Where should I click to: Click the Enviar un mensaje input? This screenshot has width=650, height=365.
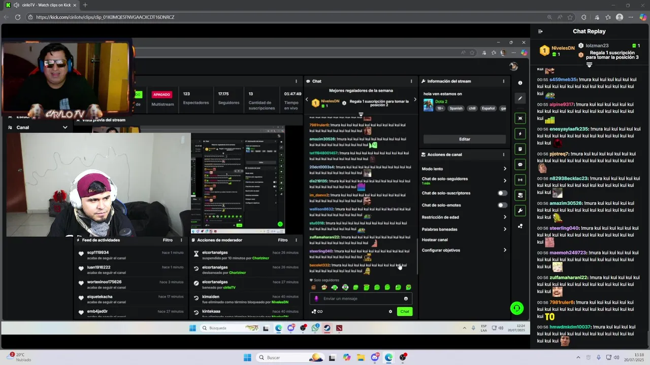(361, 299)
